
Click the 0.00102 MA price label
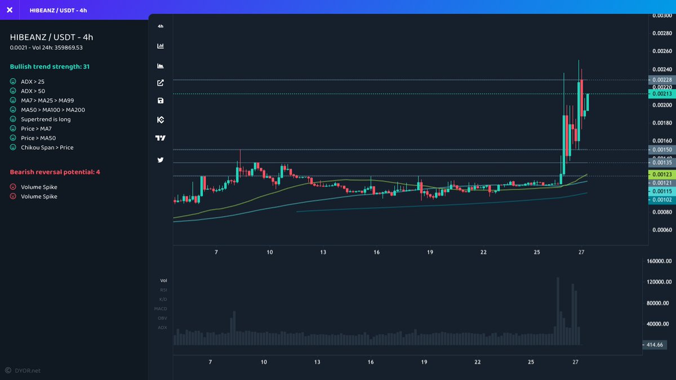[x=661, y=200]
